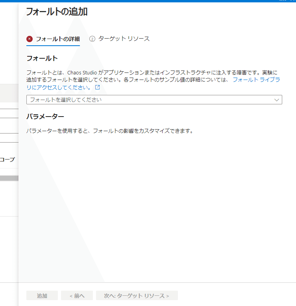Click the フォールトの追加 panel title
Image resolution: width=296 pixels, height=306 pixels.
coord(57,12)
